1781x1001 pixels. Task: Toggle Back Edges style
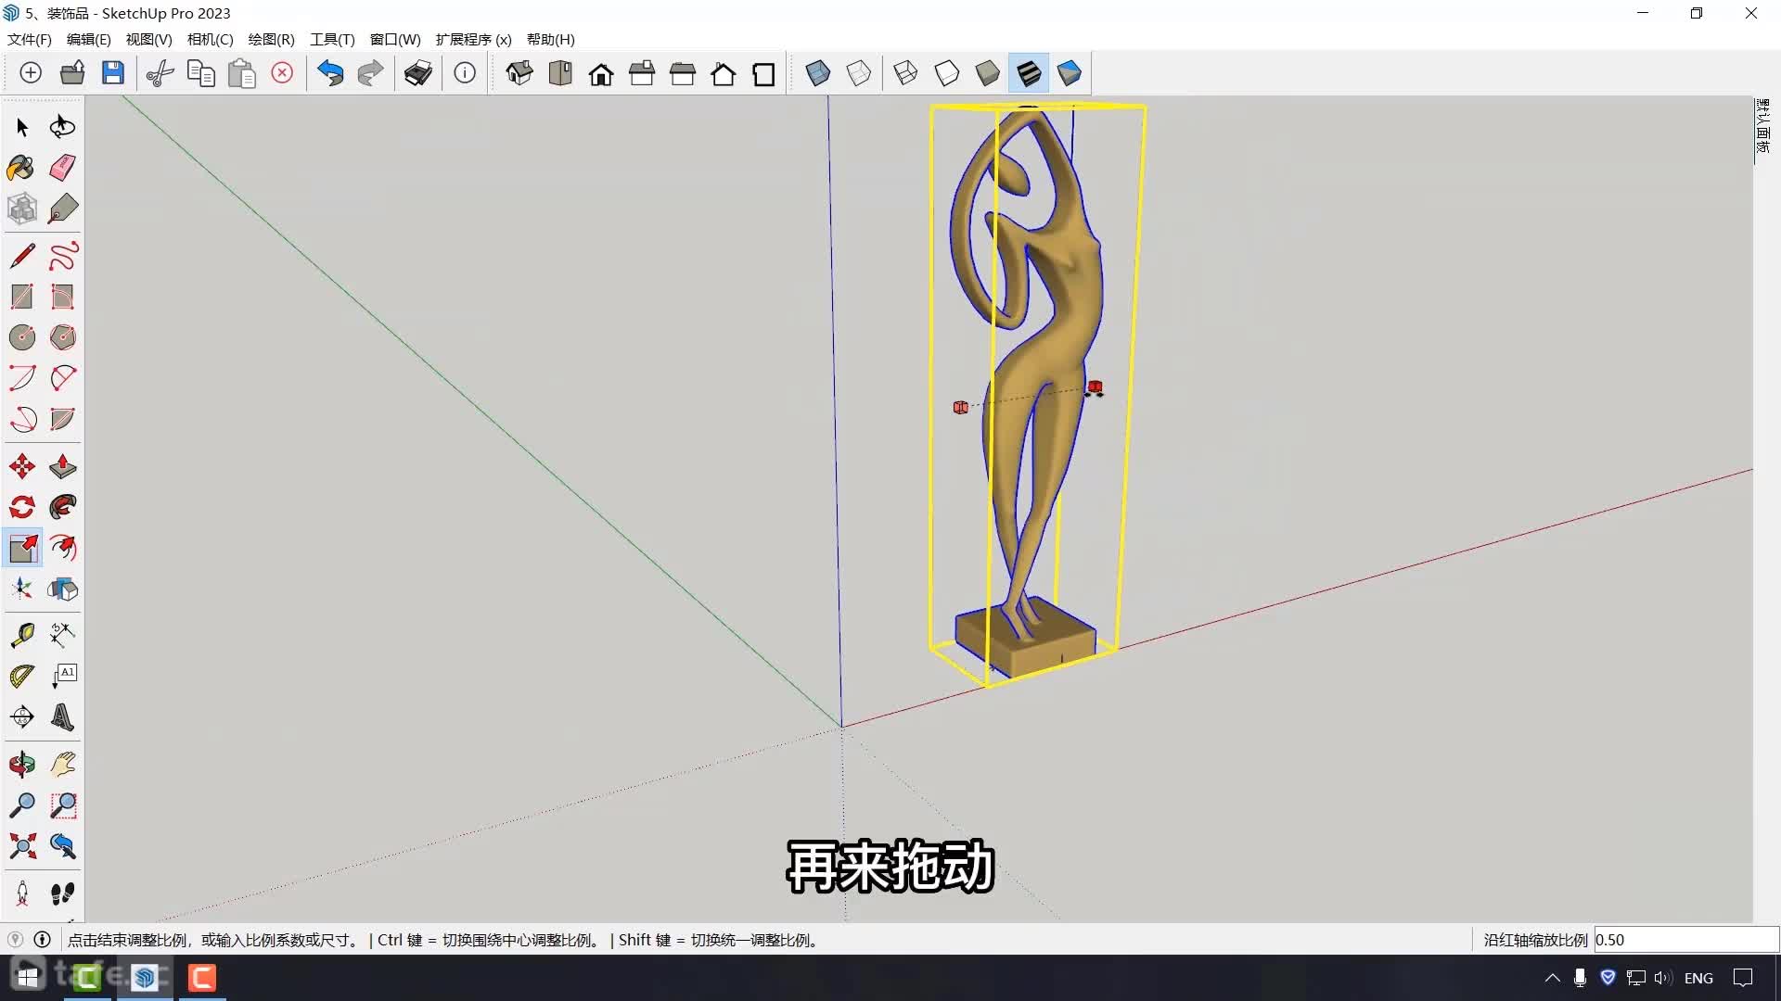859,73
